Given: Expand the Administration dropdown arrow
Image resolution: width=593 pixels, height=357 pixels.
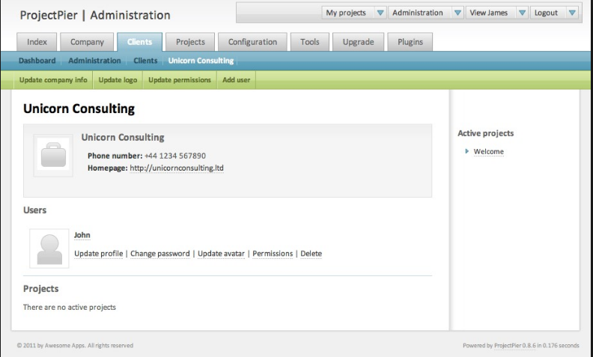Looking at the screenshot, I should (x=457, y=13).
